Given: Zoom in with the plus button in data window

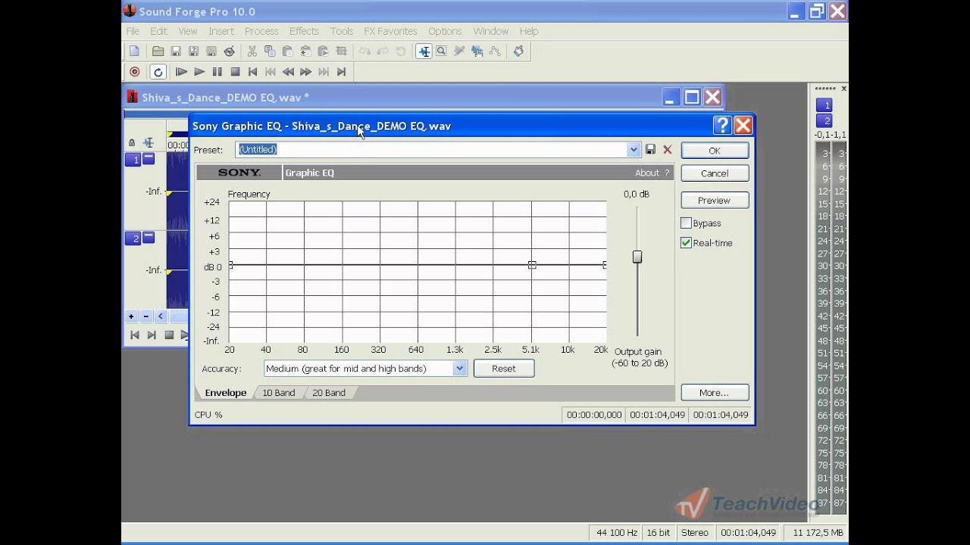Looking at the screenshot, I should tap(131, 316).
